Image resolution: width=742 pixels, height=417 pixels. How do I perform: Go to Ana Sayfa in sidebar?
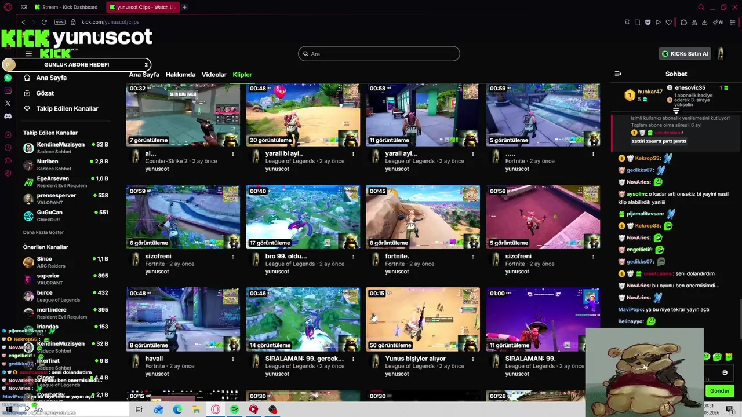tap(52, 78)
